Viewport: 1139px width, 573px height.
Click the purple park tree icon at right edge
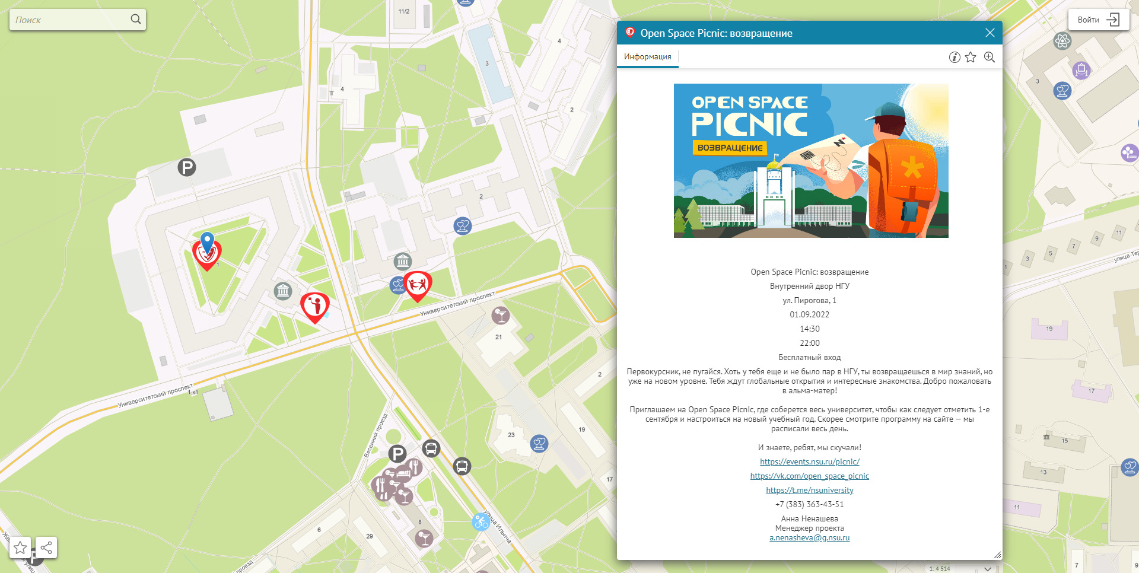(1130, 153)
